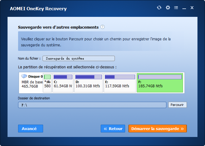Go back with the Retour button

click(113, 129)
